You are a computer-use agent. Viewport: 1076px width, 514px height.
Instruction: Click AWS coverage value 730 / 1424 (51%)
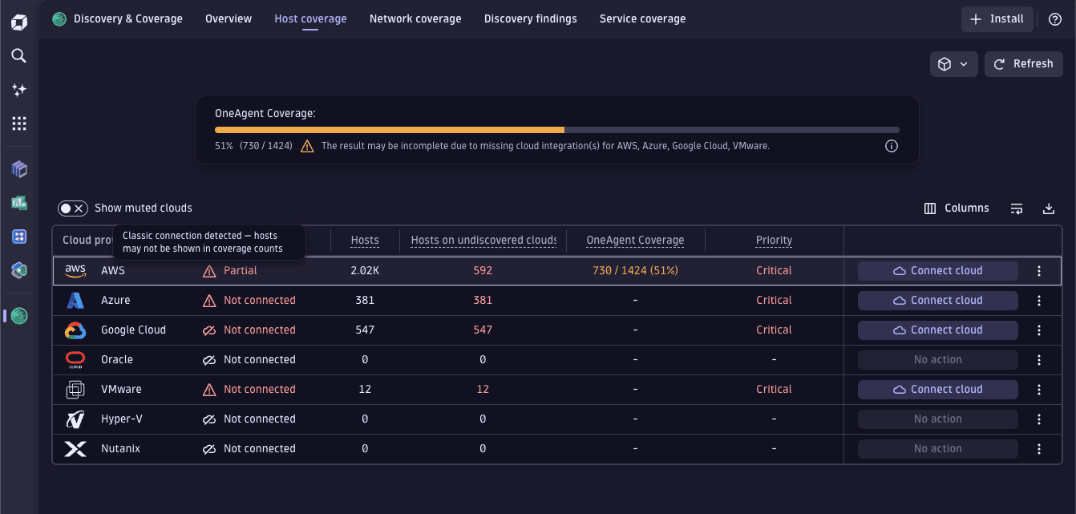[x=635, y=271]
